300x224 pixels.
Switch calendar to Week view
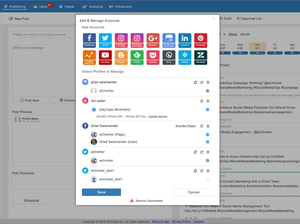click(x=233, y=34)
